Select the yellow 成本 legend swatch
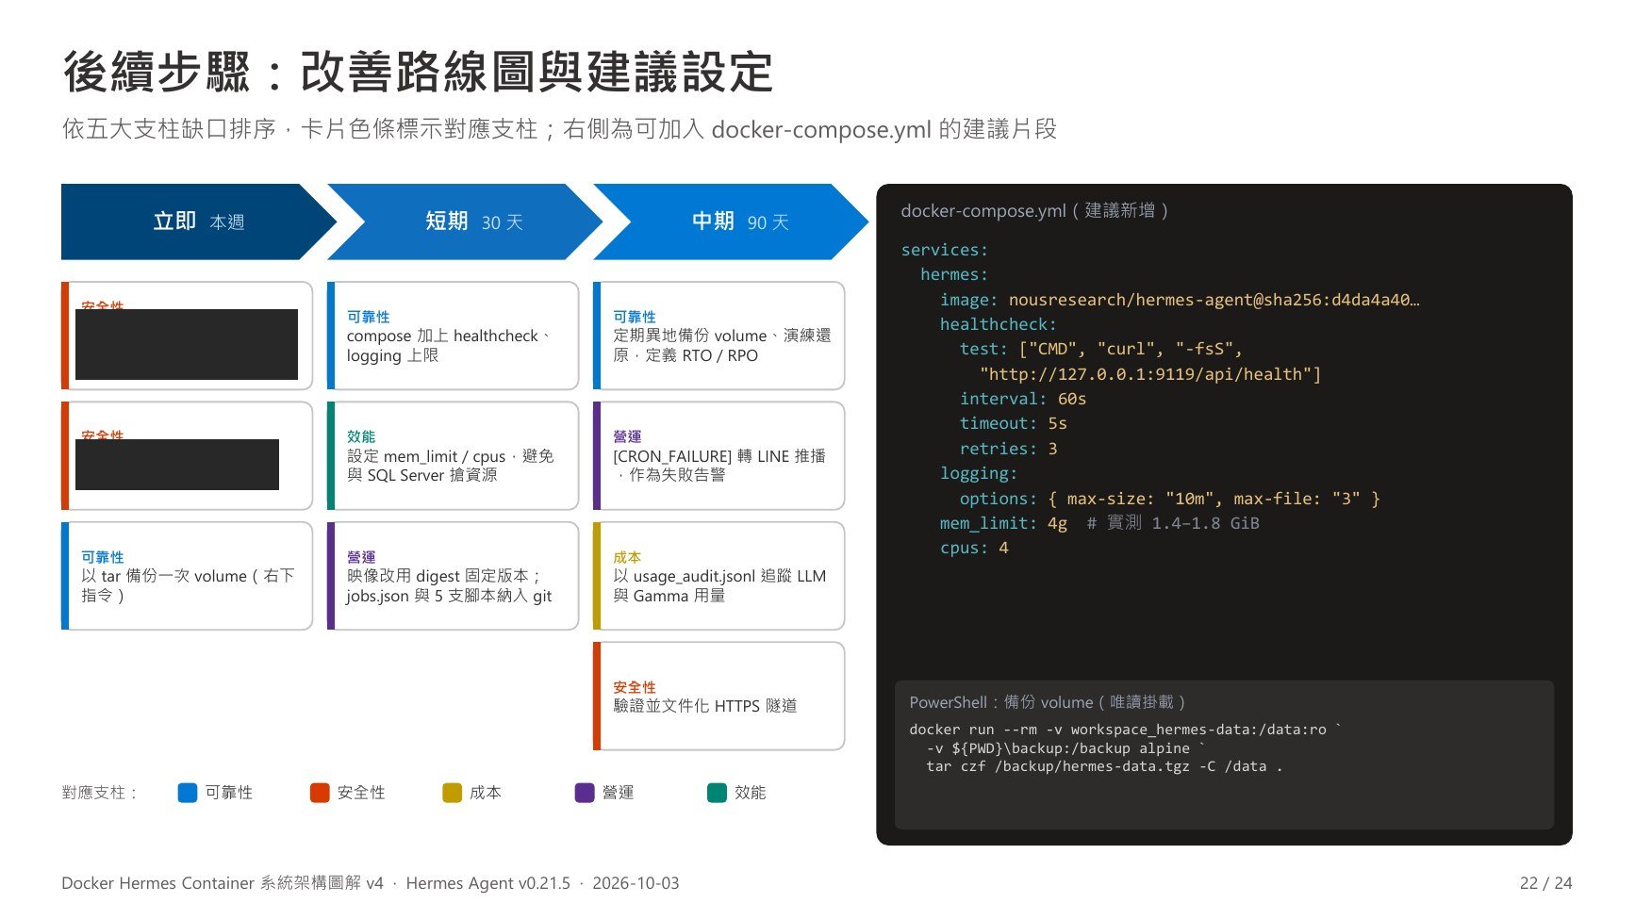The image size is (1635, 919). click(x=453, y=793)
